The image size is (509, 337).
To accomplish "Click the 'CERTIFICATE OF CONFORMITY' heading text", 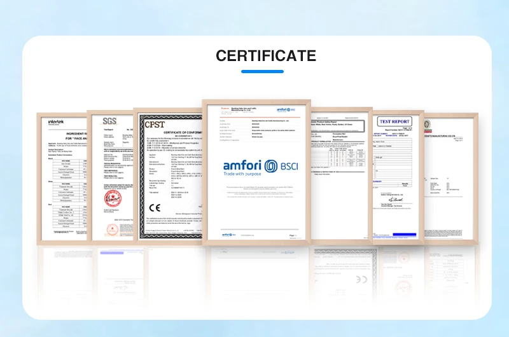I will coord(183,132).
